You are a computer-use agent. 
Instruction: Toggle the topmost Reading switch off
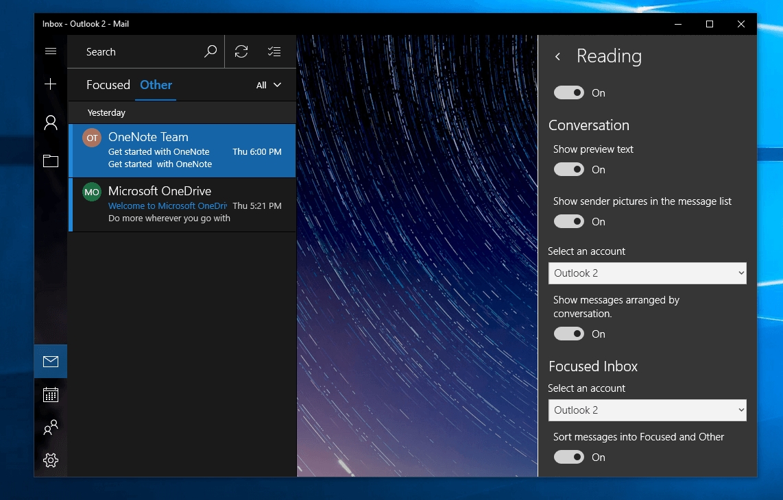569,93
